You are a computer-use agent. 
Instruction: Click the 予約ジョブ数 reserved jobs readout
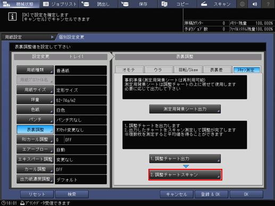[x=205, y=29]
